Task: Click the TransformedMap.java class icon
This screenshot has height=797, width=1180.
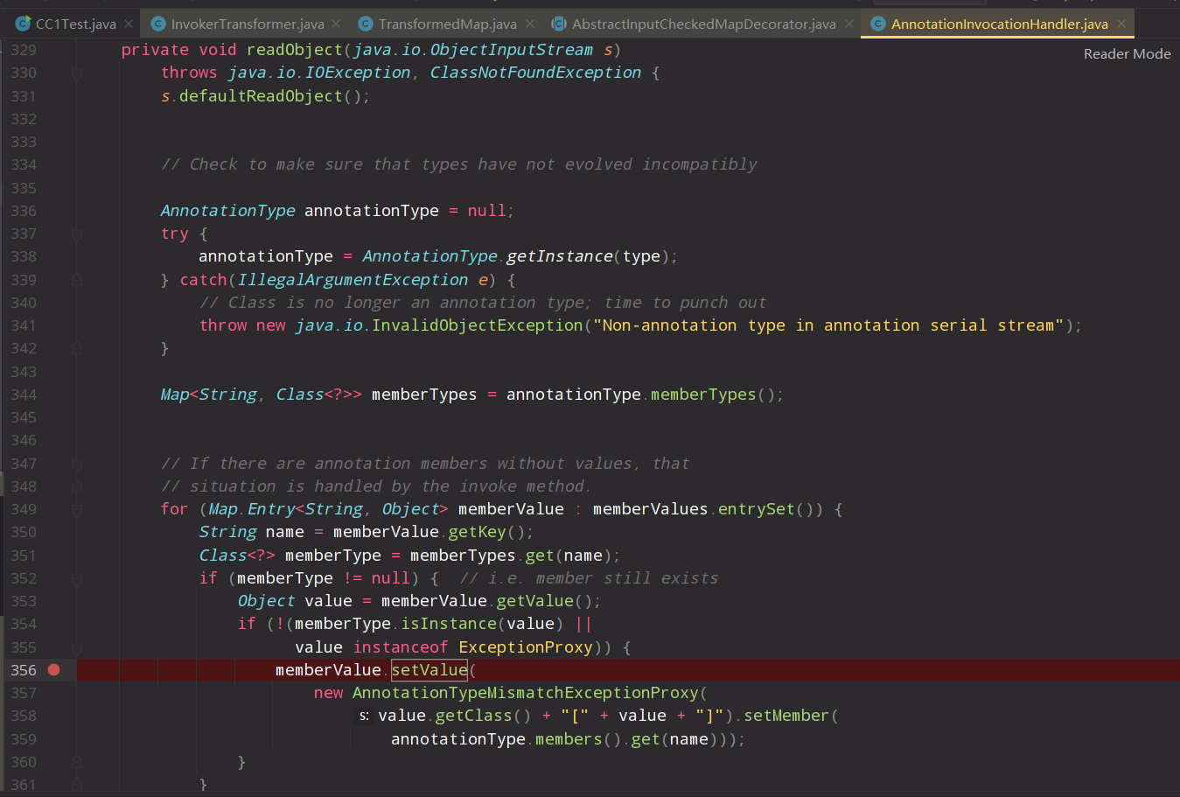Action: (366, 24)
